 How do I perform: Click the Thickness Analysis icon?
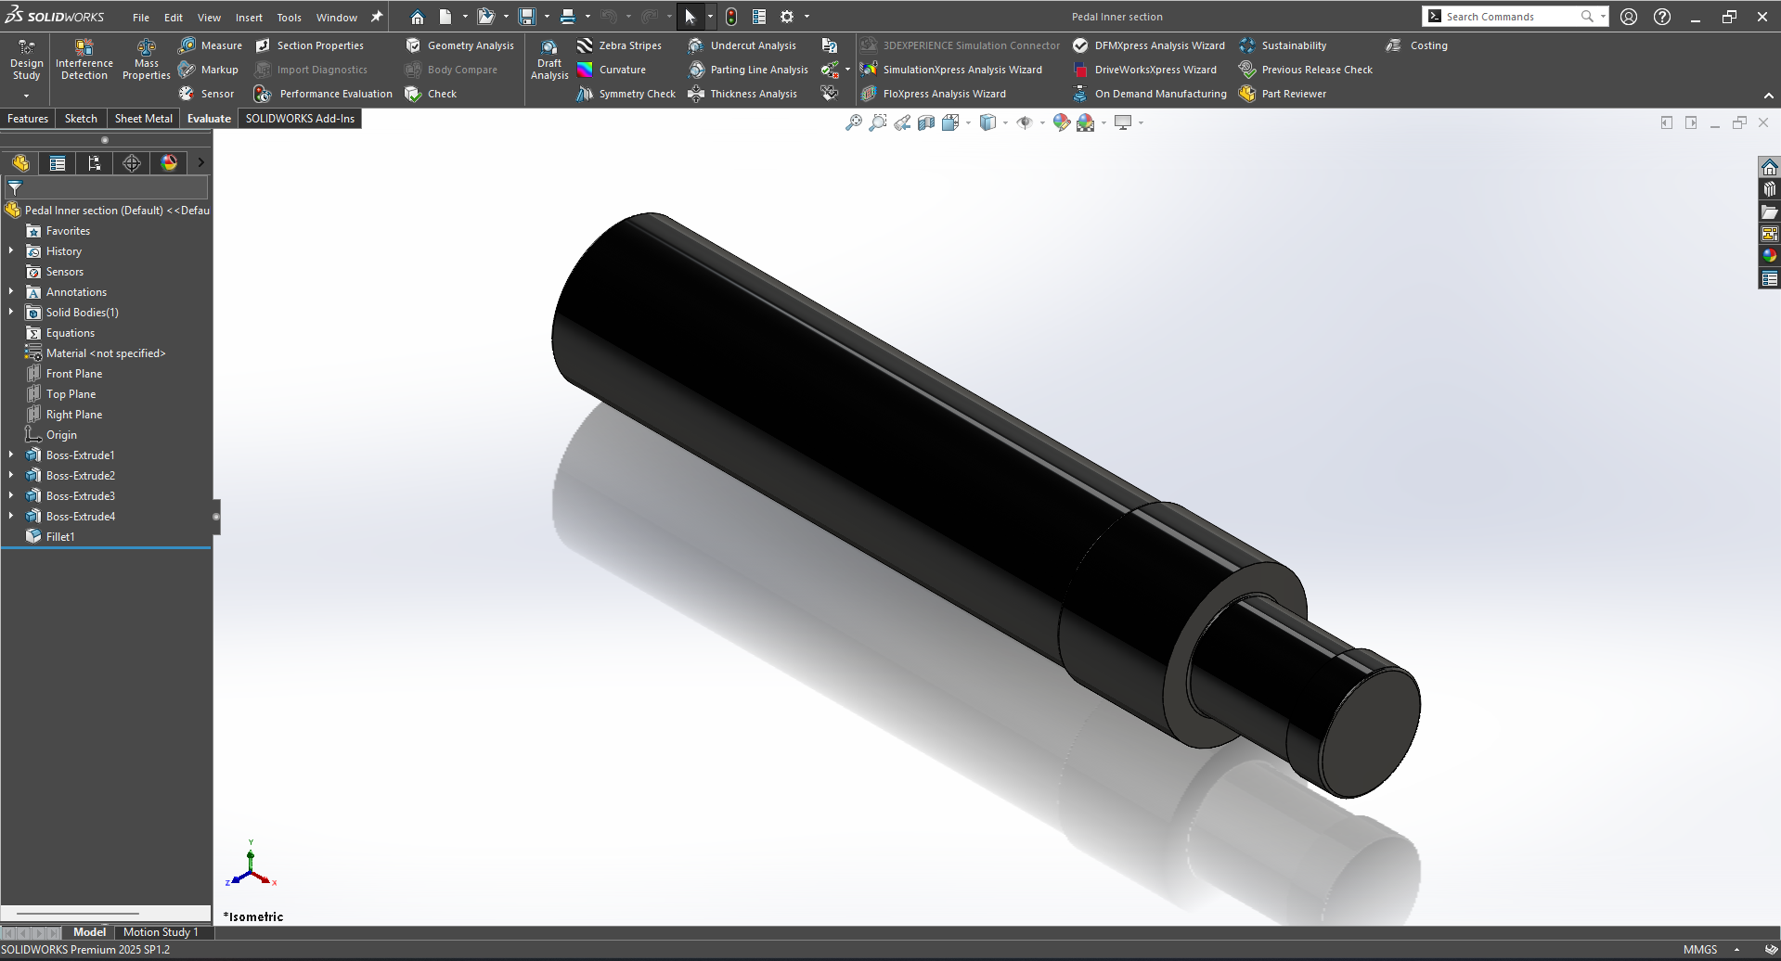point(696,94)
